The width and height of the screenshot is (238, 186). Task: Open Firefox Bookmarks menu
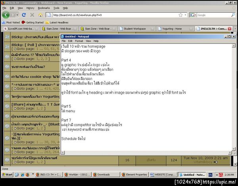point(44,8)
